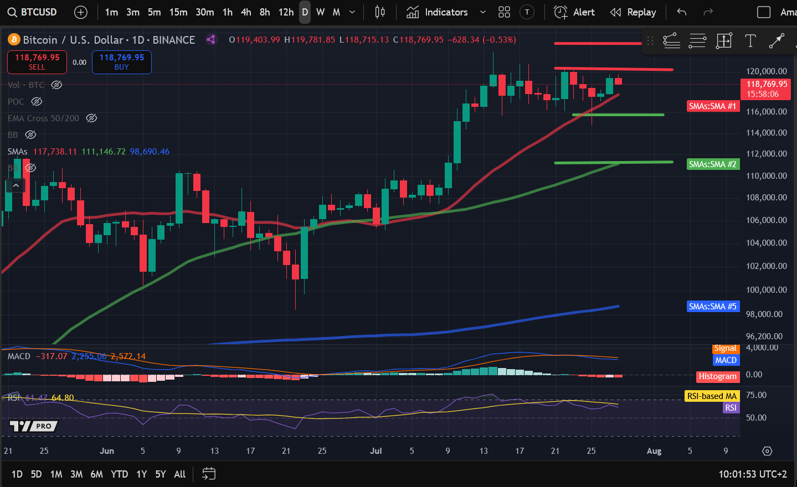
Task: Start bar Replay mode
Action: click(x=633, y=12)
